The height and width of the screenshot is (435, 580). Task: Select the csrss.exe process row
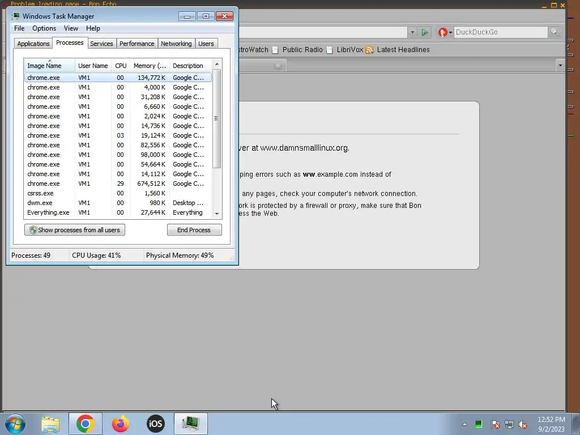118,193
